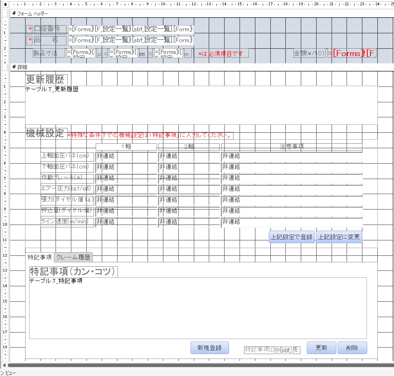Switch to the クレーム履歴 tab
This screenshot has width=394, height=376.
[x=74, y=257]
